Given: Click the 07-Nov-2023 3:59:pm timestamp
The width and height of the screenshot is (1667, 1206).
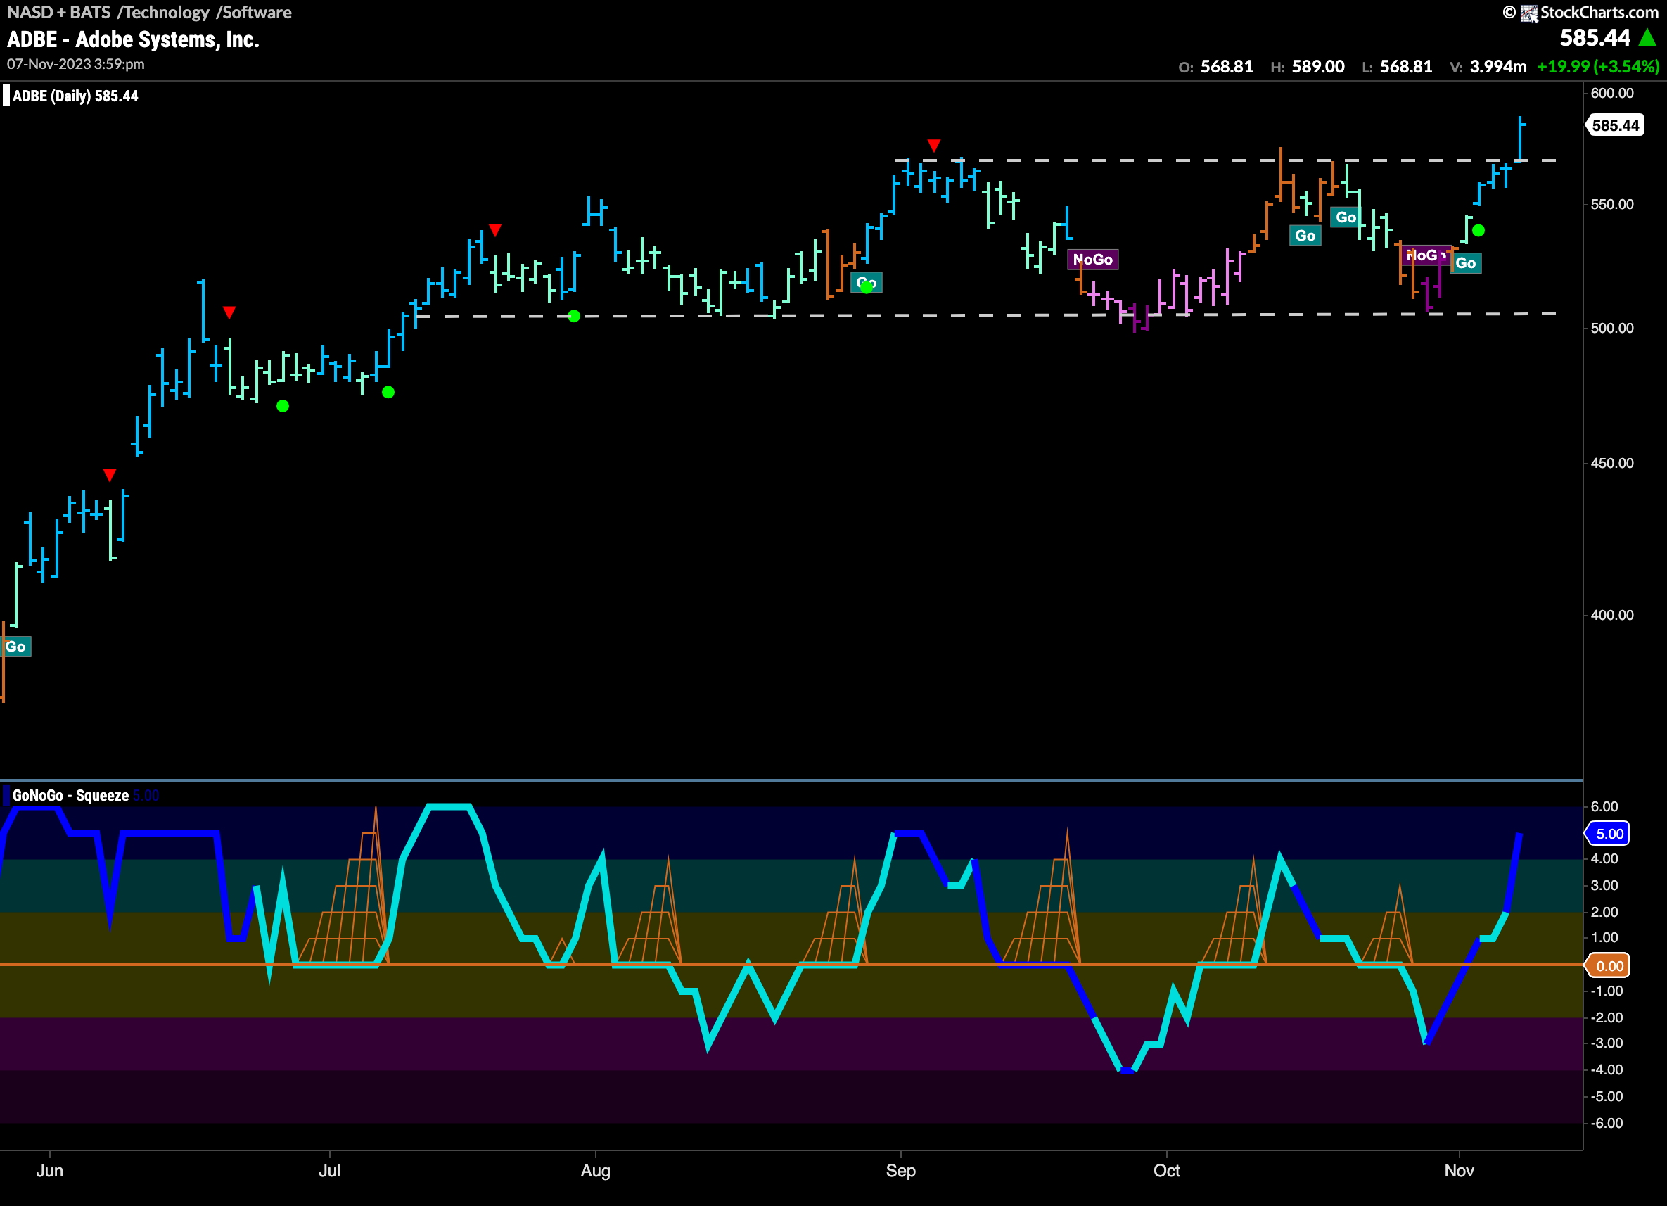Looking at the screenshot, I should (x=76, y=64).
